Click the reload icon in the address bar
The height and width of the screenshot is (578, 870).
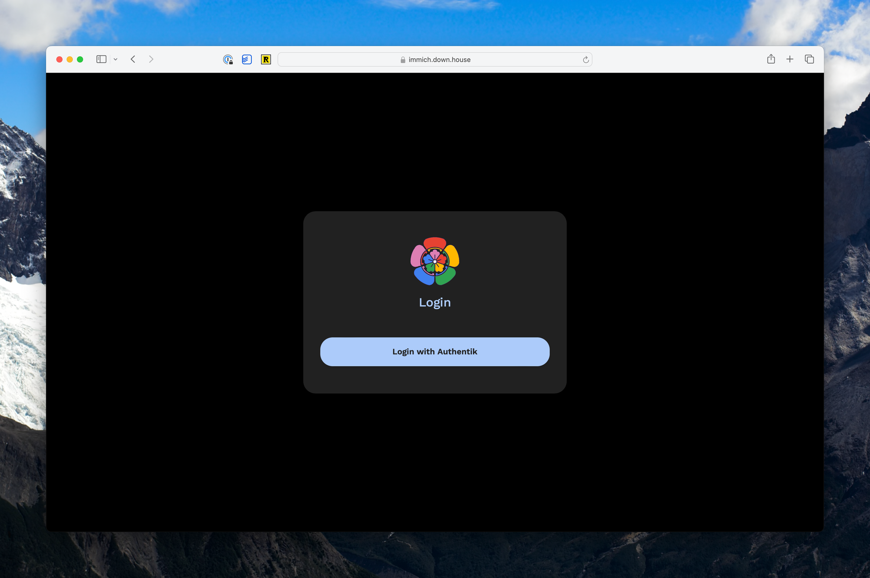pos(585,60)
